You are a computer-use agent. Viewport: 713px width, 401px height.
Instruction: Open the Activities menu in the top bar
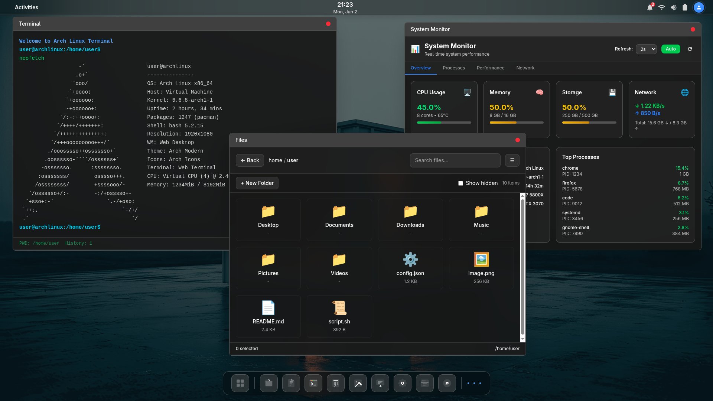click(26, 7)
